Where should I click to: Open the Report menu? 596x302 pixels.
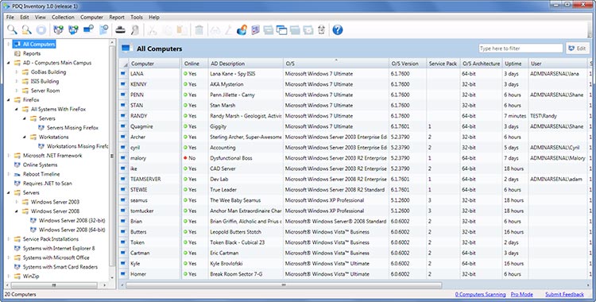click(117, 17)
